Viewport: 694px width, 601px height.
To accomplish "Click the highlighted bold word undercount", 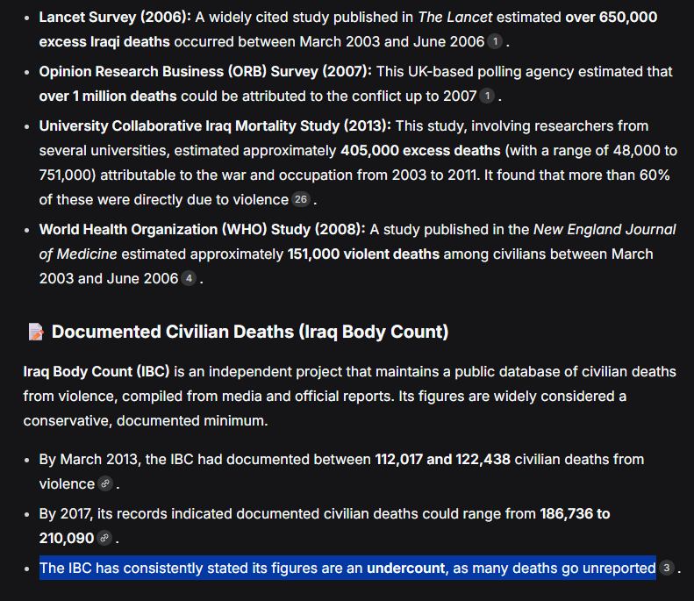I will tap(406, 569).
